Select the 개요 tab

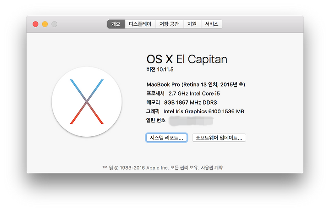[x=116, y=24]
